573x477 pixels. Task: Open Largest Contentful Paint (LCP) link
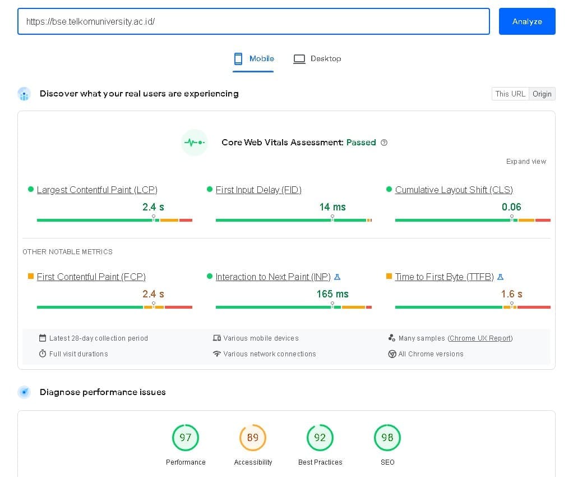click(97, 190)
